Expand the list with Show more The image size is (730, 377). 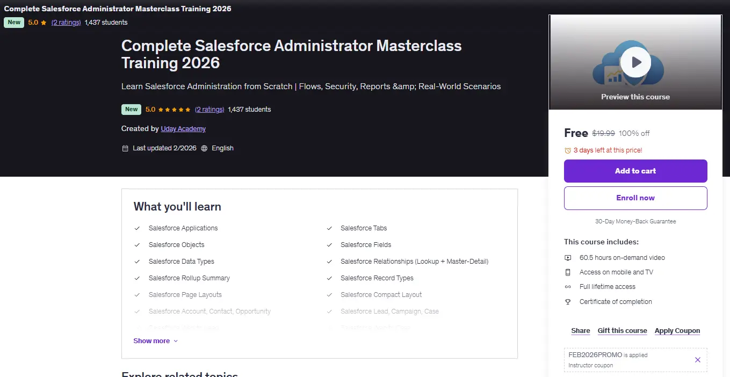click(x=156, y=341)
